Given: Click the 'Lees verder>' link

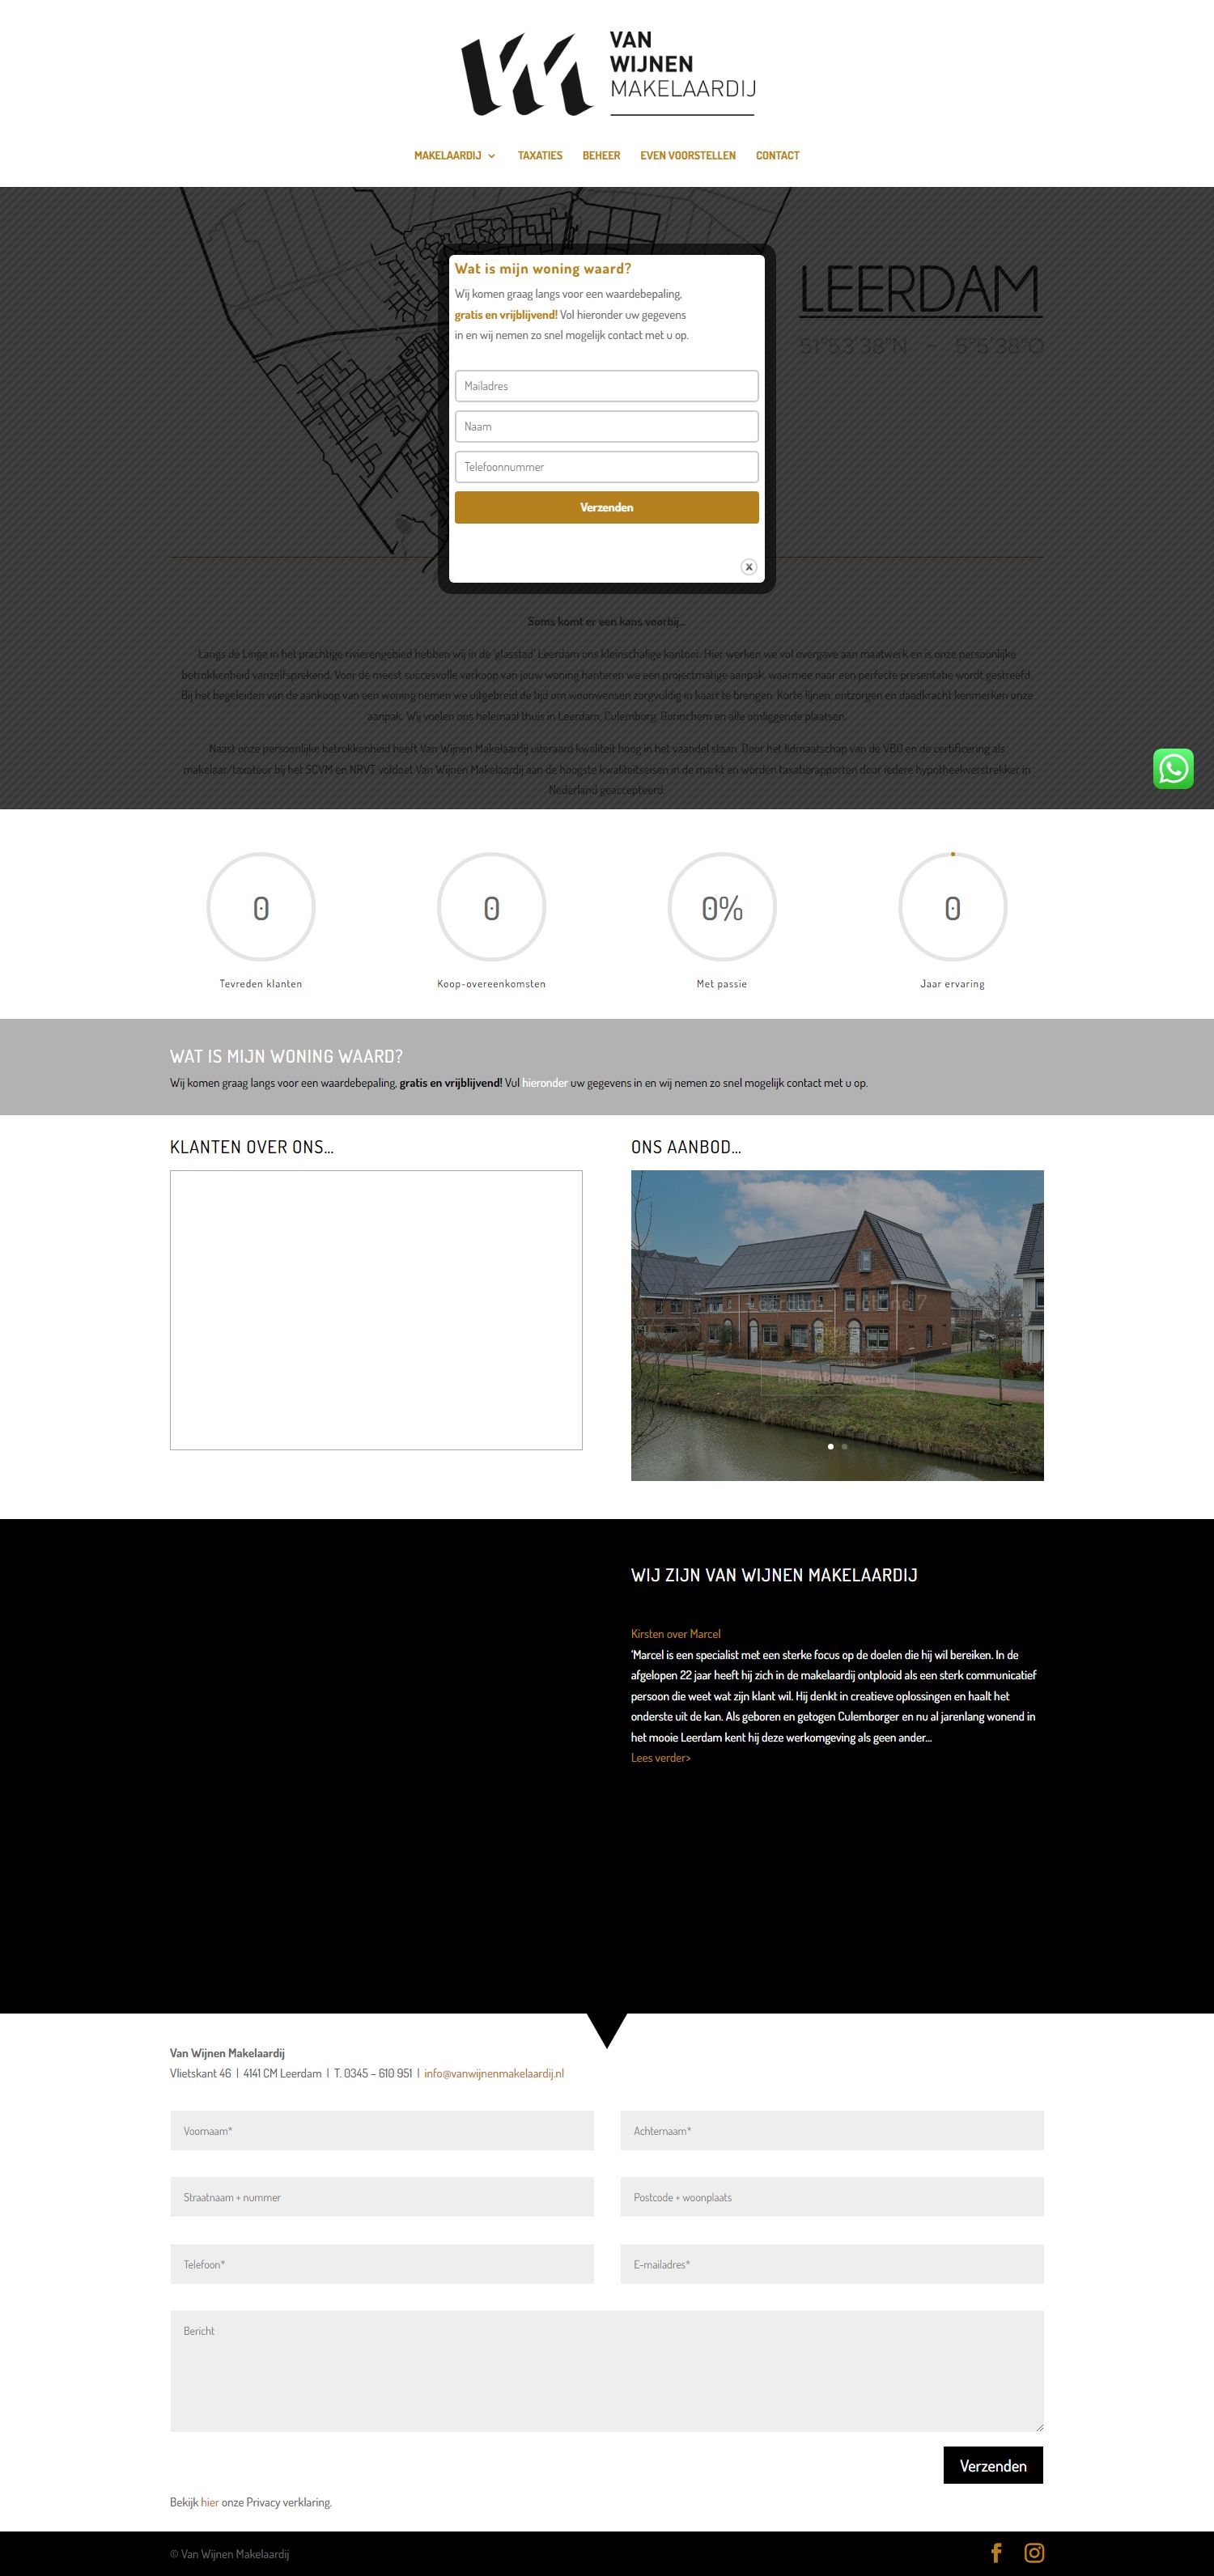Looking at the screenshot, I should click(x=661, y=1757).
